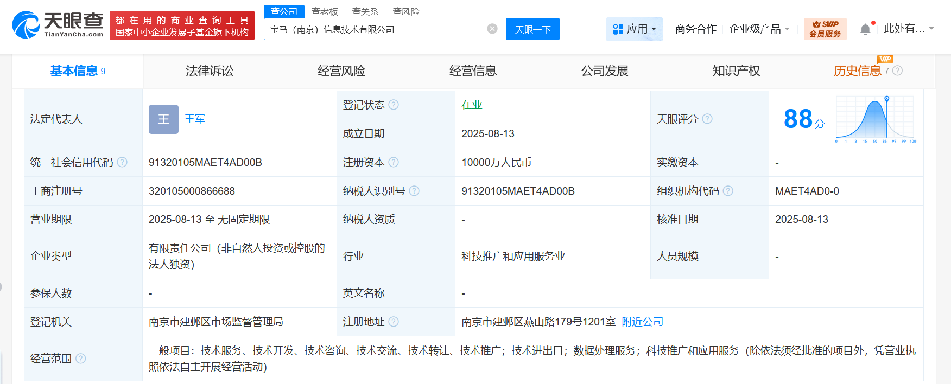951x384 pixels.
Task: Click the 天眼一下 search button
Action: click(x=532, y=29)
